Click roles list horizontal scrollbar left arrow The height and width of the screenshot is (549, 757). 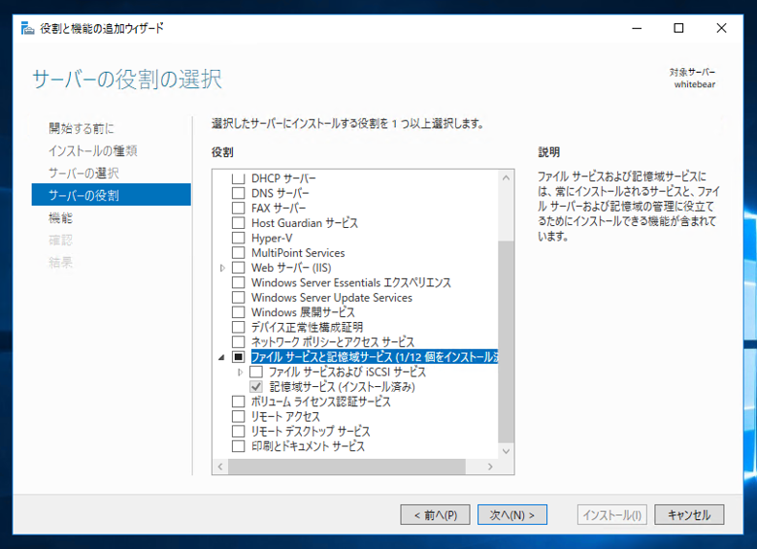point(220,467)
